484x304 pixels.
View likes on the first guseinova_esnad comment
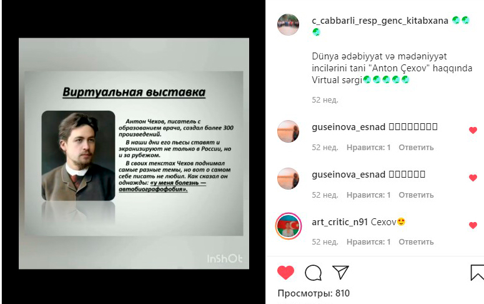tap(368, 148)
